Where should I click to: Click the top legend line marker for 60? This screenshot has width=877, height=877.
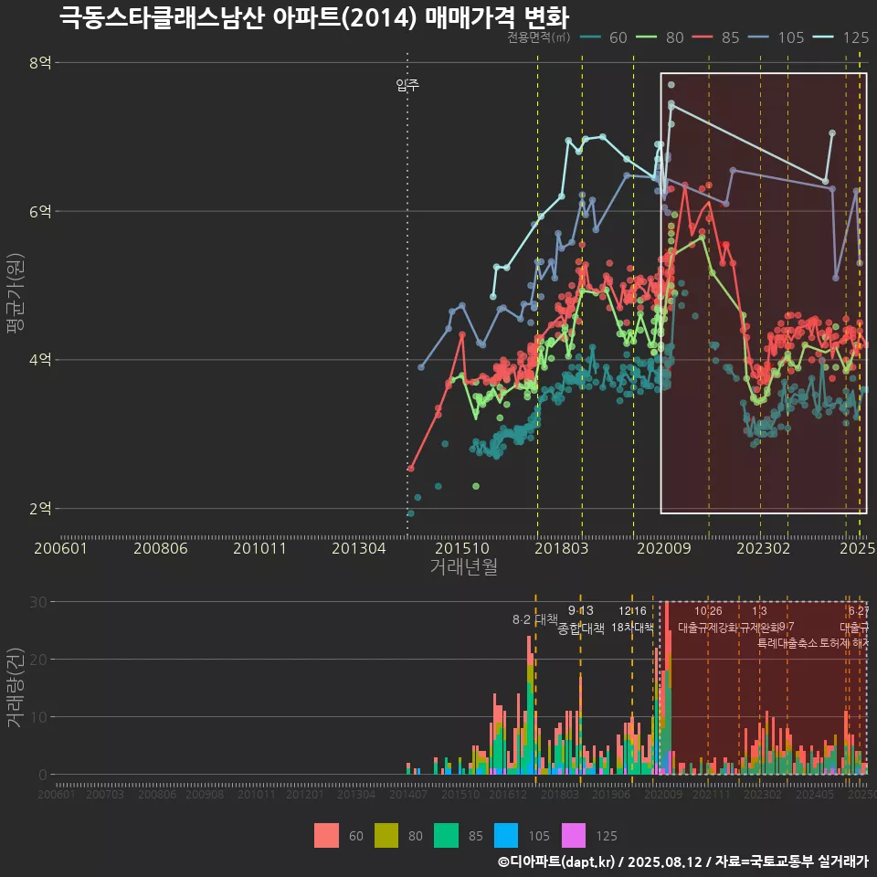pos(591,37)
